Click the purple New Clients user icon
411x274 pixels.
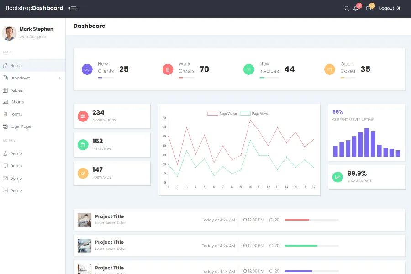pyautogui.click(x=87, y=69)
